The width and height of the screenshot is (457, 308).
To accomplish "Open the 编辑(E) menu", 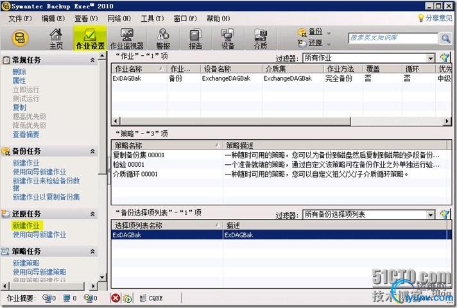I will 53,19.
